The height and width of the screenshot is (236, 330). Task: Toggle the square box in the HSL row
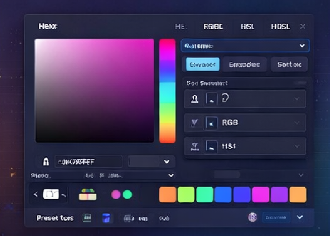pyautogui.click(x=211, y=146)
